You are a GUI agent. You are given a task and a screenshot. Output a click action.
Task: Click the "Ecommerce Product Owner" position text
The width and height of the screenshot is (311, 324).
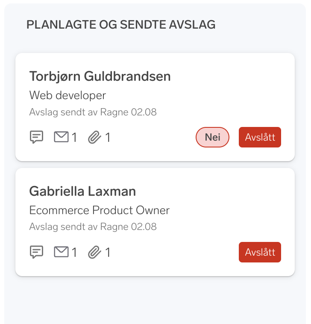point(100,210)
